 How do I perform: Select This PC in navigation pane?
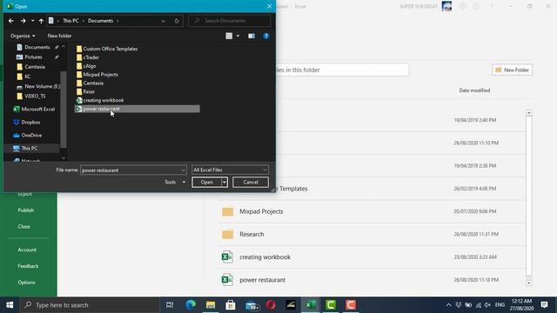(x=29, y=149)
